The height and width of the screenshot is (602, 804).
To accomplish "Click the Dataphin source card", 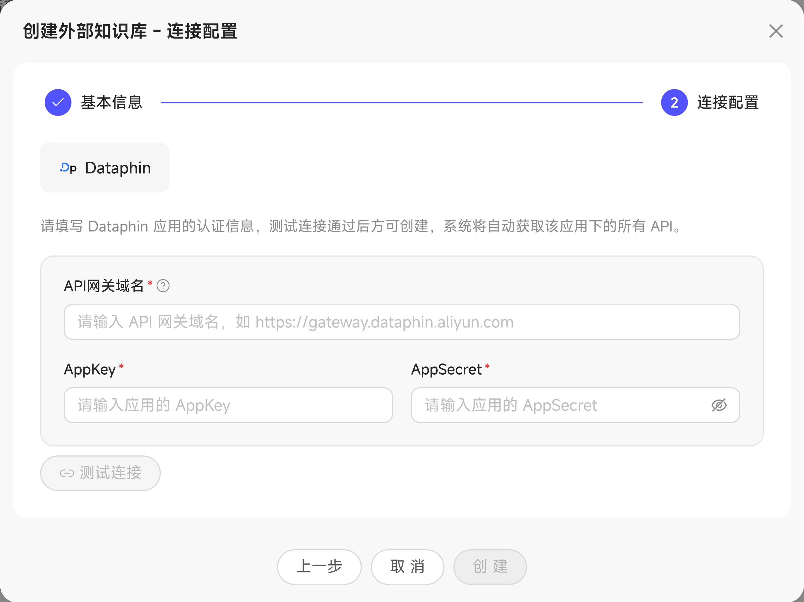I will (105, 168).
